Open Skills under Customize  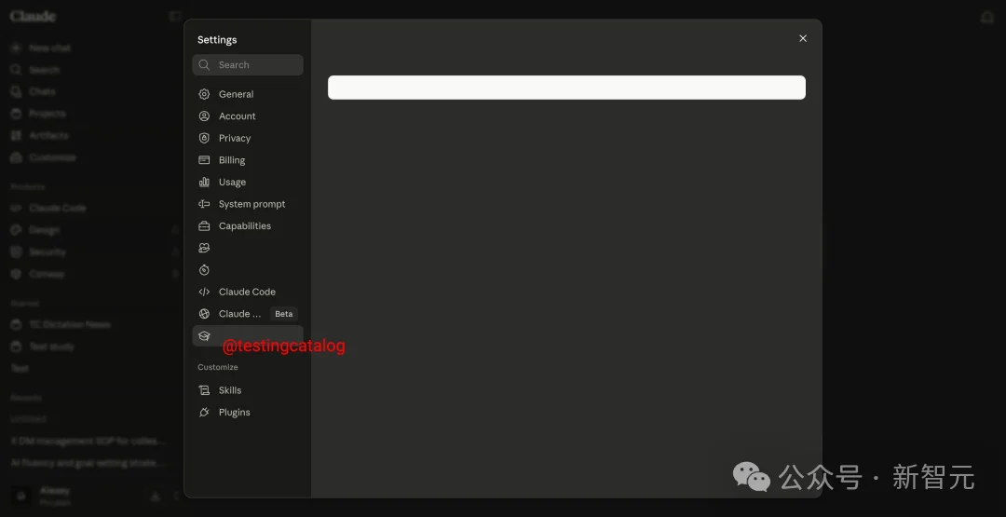pos(248,390)
